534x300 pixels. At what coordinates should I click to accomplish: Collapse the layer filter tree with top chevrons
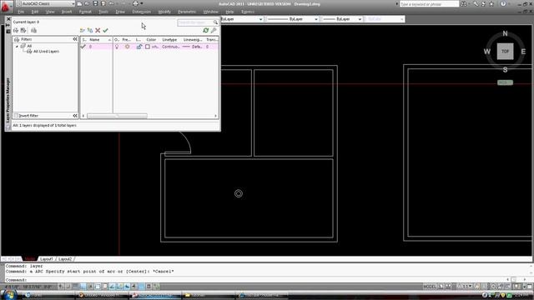[x=75, y=39]
